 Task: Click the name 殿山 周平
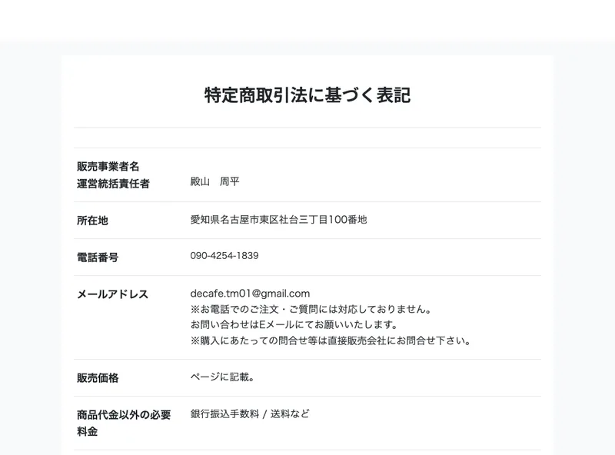pyautogui.click(x=214, y=181)
